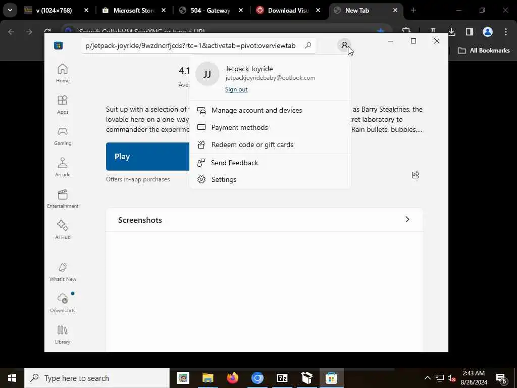Open a new browser tab with plus
The width and height of the screenshot is (517, 388).
[x=413, y=11]
